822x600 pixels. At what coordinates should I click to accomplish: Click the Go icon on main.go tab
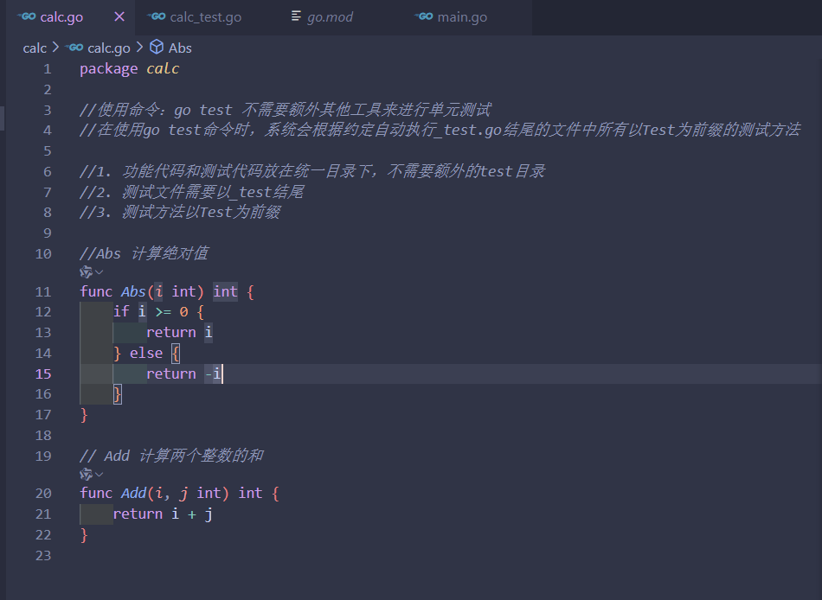(x=424, y=16)
